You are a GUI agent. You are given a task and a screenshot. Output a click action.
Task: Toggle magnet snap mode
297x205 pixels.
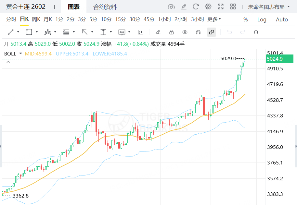[x=198, y=32]
